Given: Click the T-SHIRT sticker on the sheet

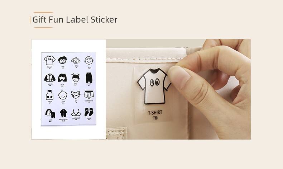Looking at the screenshot, I should (x=50, y=60).
